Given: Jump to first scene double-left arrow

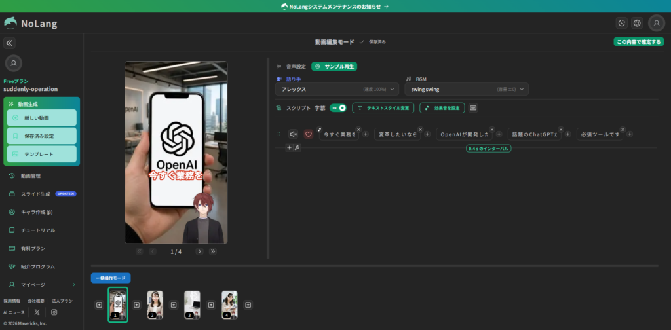Looking at the screenshot, I should pyautogui.click(x=139, y=251).
